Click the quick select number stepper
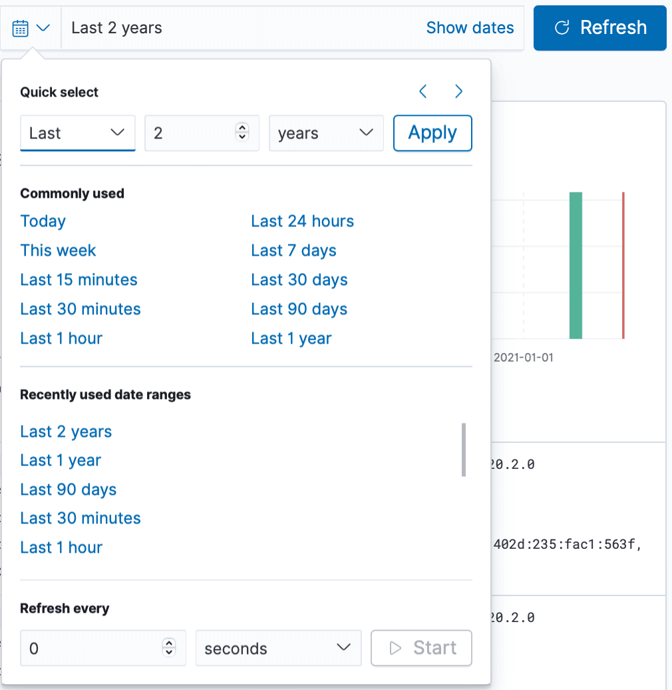Screen dimensions: 672x690 [243, 133]
